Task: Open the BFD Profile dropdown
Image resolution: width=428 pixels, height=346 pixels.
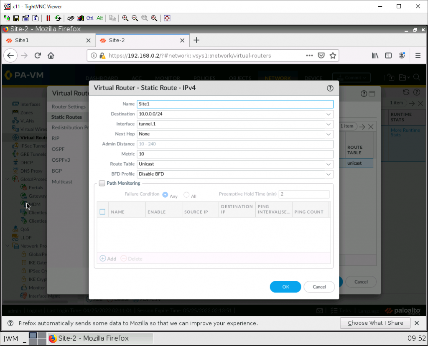Action: point(329,174)
